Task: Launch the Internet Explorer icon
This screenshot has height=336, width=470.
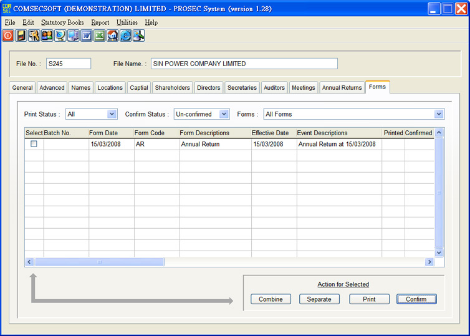Action: [125, 36]
